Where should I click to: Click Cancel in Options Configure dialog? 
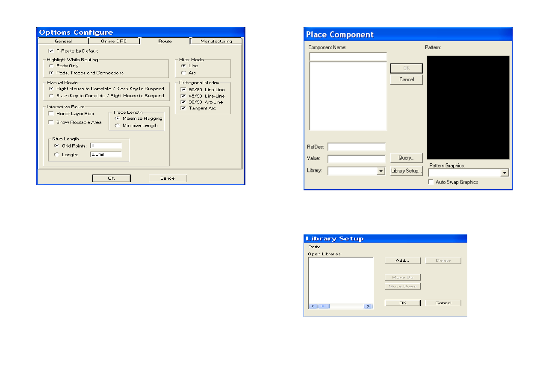click(x=168, y=178)
